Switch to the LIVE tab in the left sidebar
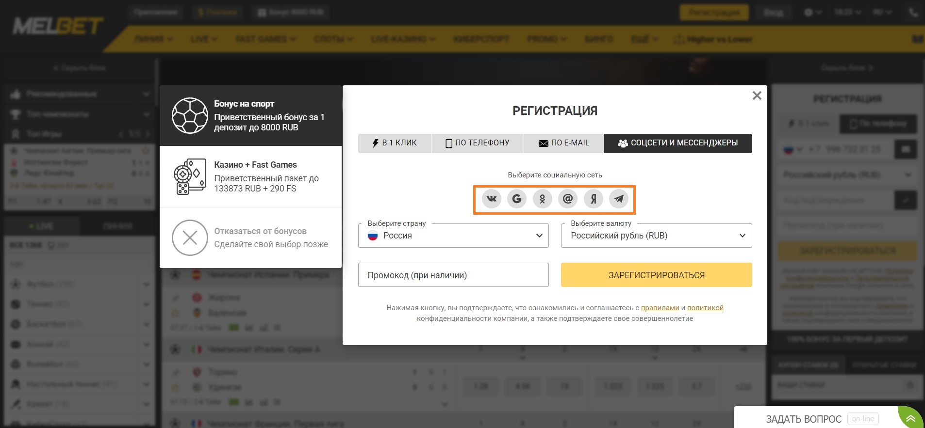This screenshot has width=925, height=428. click(42, 226)
